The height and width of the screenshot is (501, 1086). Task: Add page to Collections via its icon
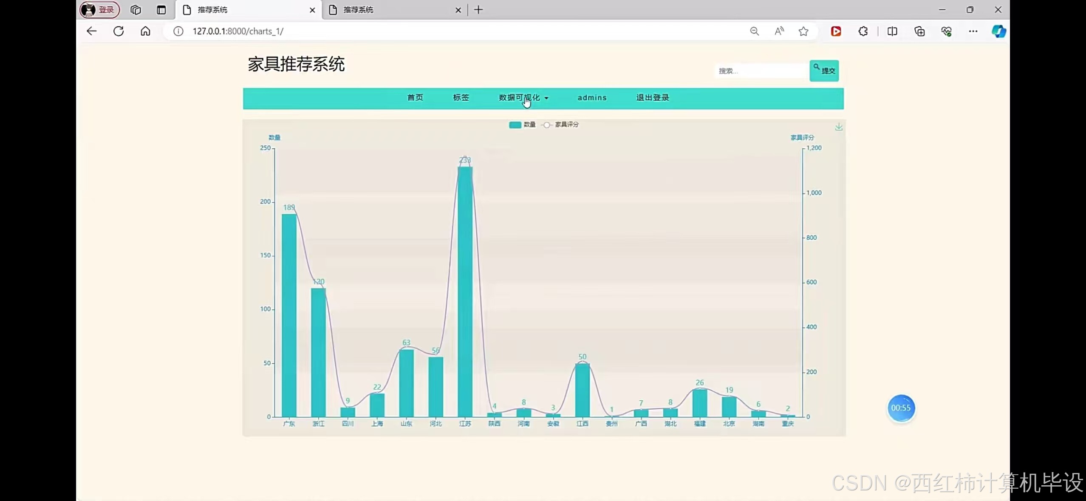(x=919, y=31)
